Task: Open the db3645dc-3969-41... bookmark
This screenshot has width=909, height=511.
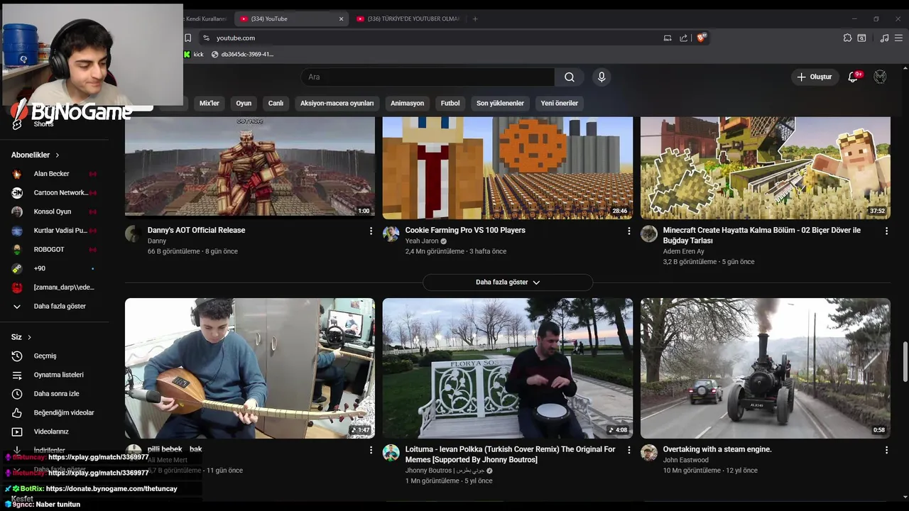Action: pyautogui.click(x=242, y=54)
